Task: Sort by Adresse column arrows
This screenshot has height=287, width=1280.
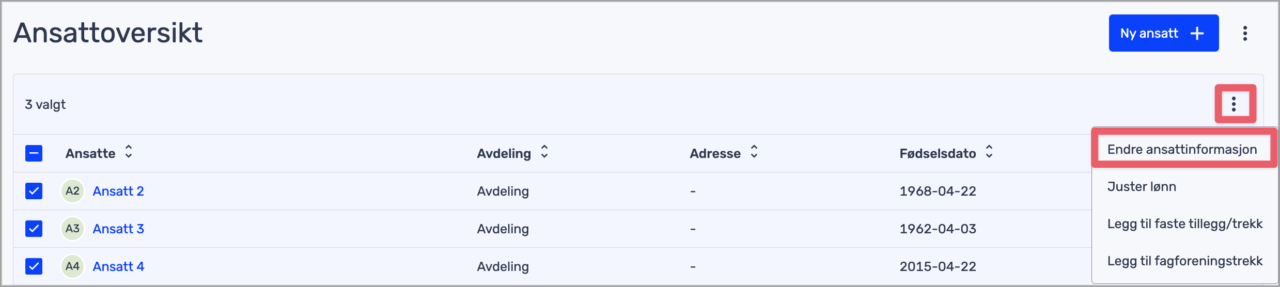Action: coord(754,152)
